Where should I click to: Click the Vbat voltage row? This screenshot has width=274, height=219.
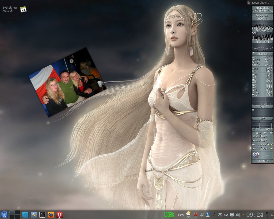tap(262, 95)
